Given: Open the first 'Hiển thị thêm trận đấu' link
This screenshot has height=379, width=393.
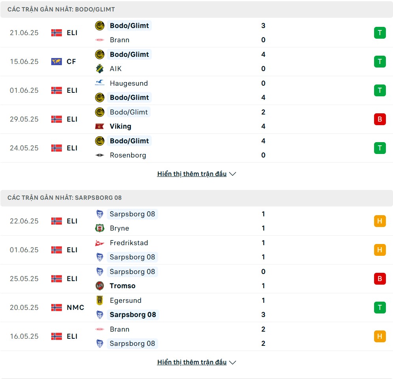Looking at the screenshot, I should 192,174.
